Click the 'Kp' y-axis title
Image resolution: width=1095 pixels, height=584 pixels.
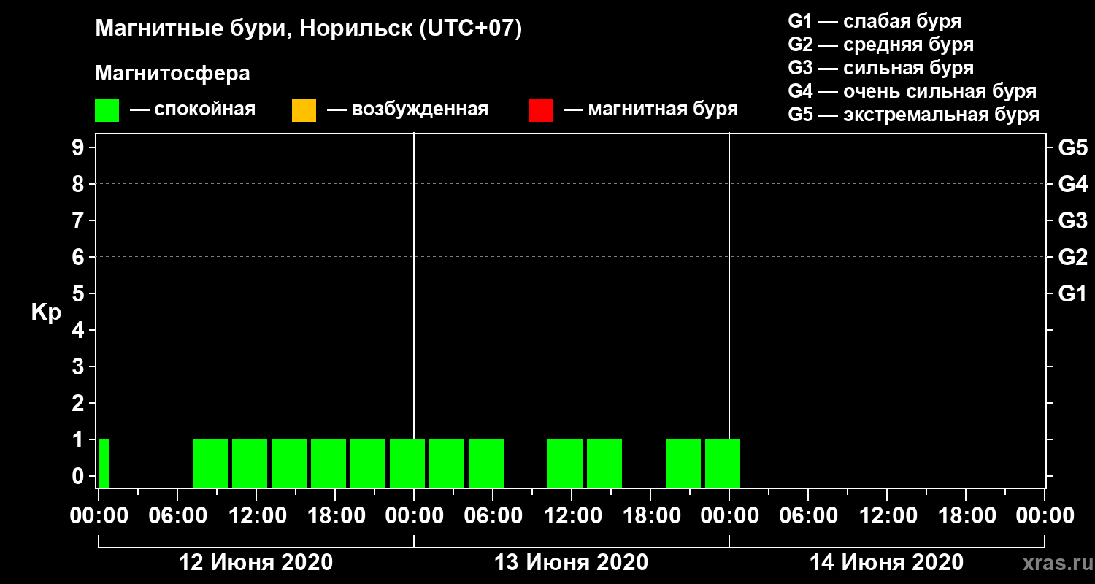pyautogui.click(x=46, y=312)
